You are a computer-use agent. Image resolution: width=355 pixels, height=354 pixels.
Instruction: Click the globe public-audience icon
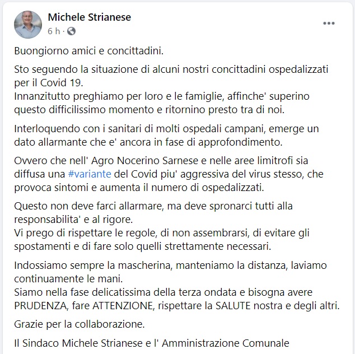(x=71, y=31)
